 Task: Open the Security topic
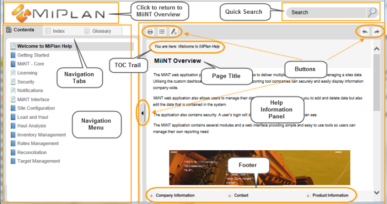point(26,82)
